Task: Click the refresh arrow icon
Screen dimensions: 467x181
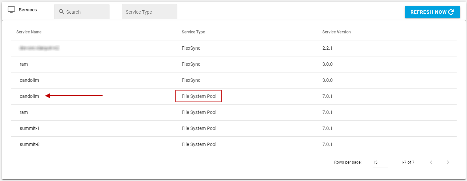Action: (451, 12)
